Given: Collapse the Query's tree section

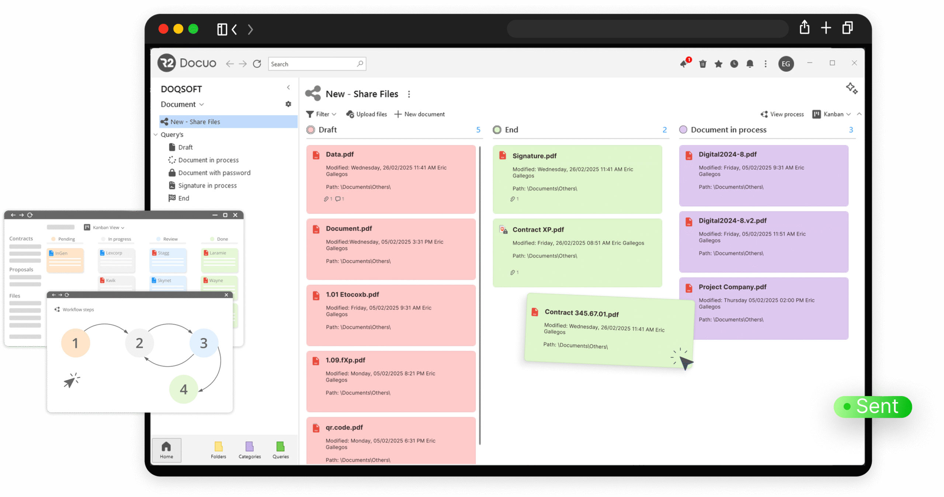Looking at the screenshot, I should point(156,135).
